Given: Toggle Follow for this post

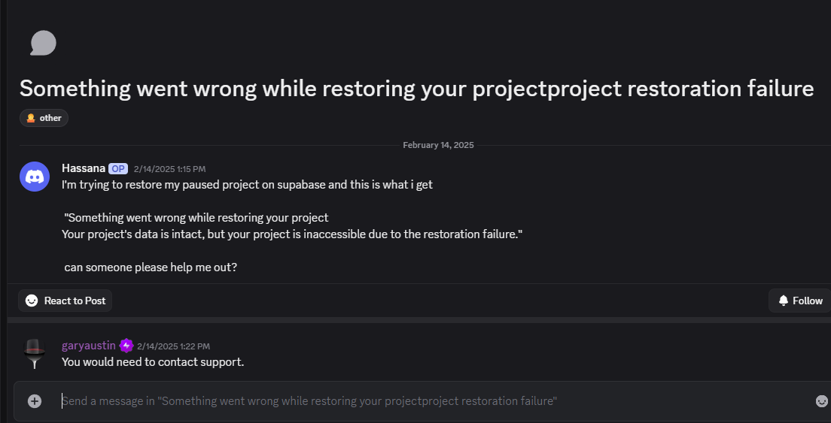Looking at the screenshot, I should (799, 301).
